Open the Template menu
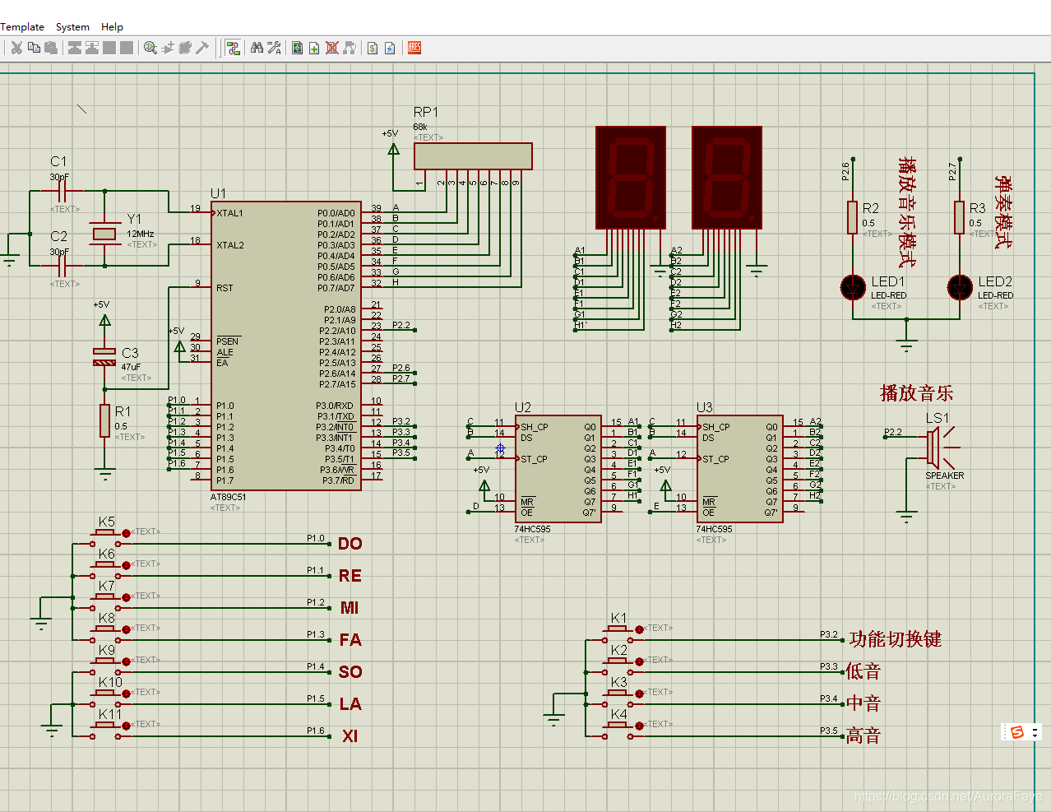 click(x=22, y=26)
